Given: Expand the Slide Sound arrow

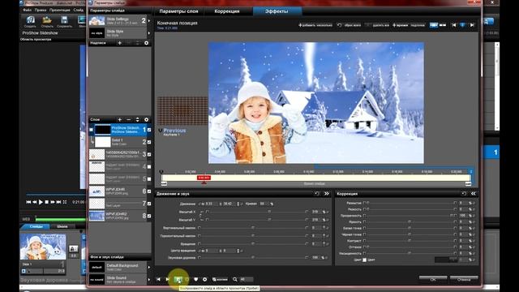Looking at the screenshot, I should 149,279.
